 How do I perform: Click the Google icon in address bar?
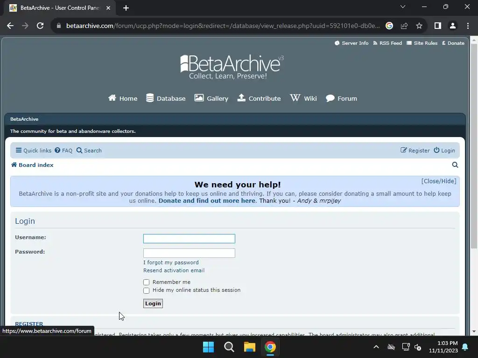(x=389, y=26)
